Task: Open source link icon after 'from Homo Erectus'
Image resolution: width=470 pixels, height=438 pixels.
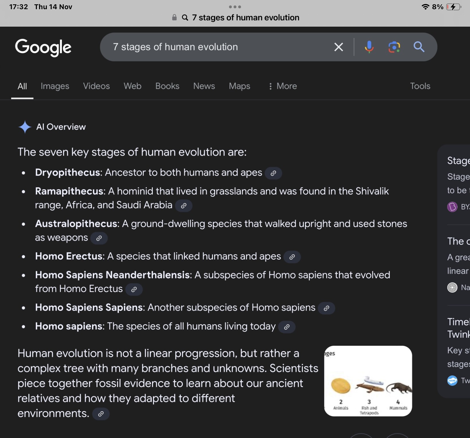Action: click(134, 290)
